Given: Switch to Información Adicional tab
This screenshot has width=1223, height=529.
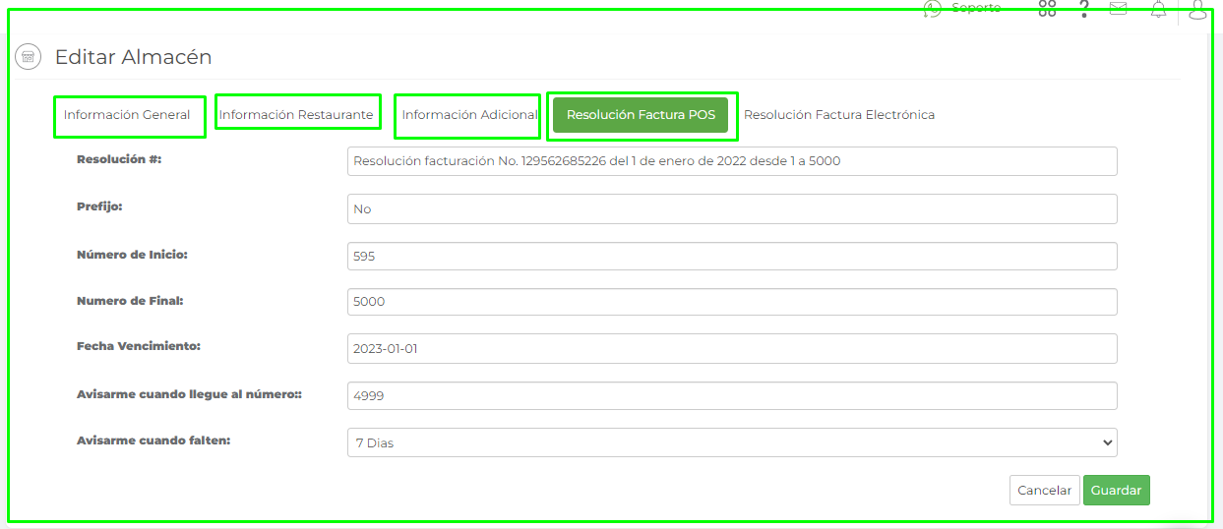Looking at the screenshot, I should point(469,115).
